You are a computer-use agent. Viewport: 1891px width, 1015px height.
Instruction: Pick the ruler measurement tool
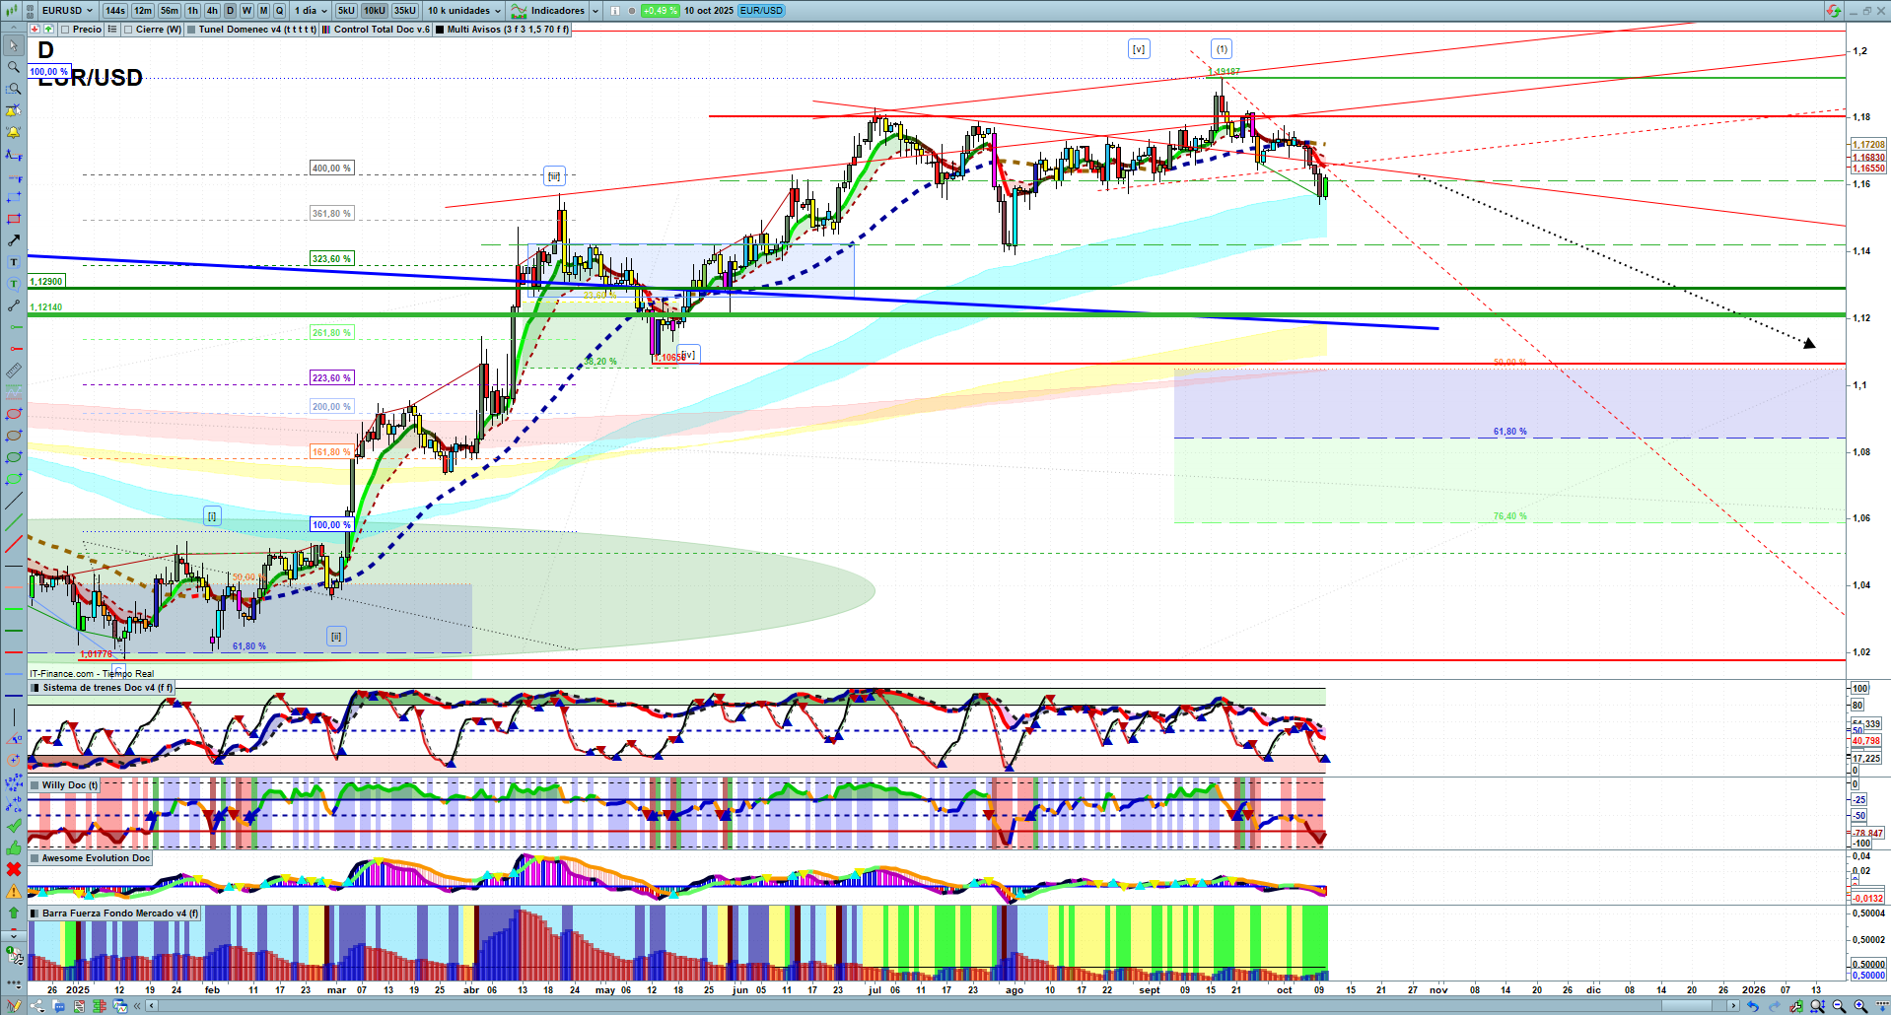(x=14, y=371)
